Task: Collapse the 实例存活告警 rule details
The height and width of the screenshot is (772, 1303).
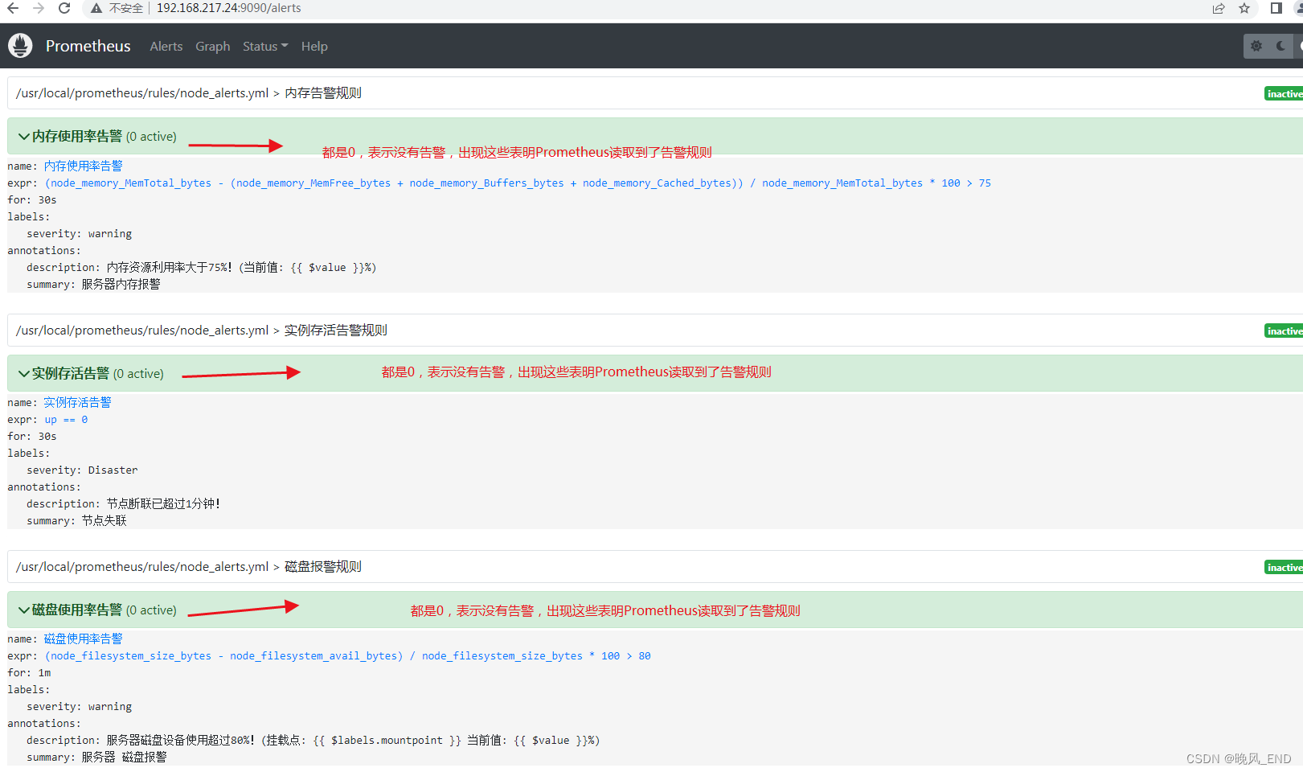Action: (23, 373)
